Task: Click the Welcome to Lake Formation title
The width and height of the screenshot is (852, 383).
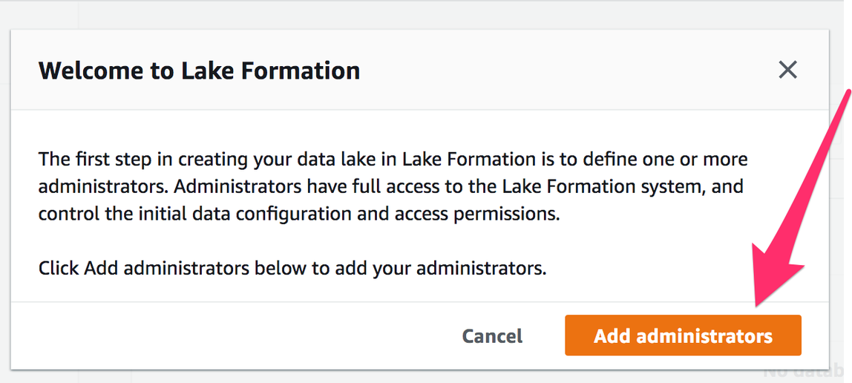Action: pyautogui.click(x=199, y=71)
